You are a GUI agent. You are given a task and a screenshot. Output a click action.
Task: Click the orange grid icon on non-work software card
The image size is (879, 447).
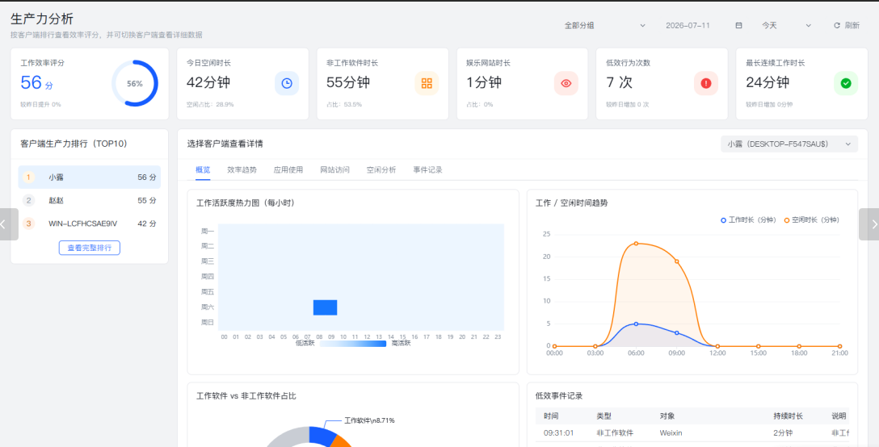click(x=427, y=83)
